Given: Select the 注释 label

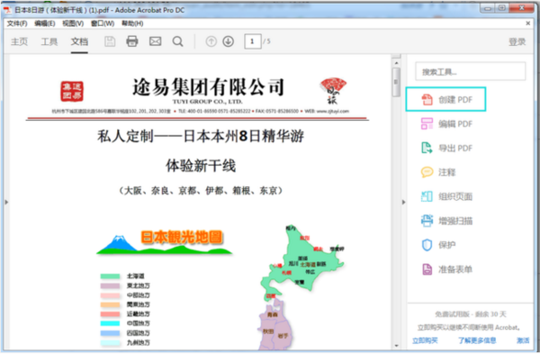Looking at the screenshot, I should [447, 172].
